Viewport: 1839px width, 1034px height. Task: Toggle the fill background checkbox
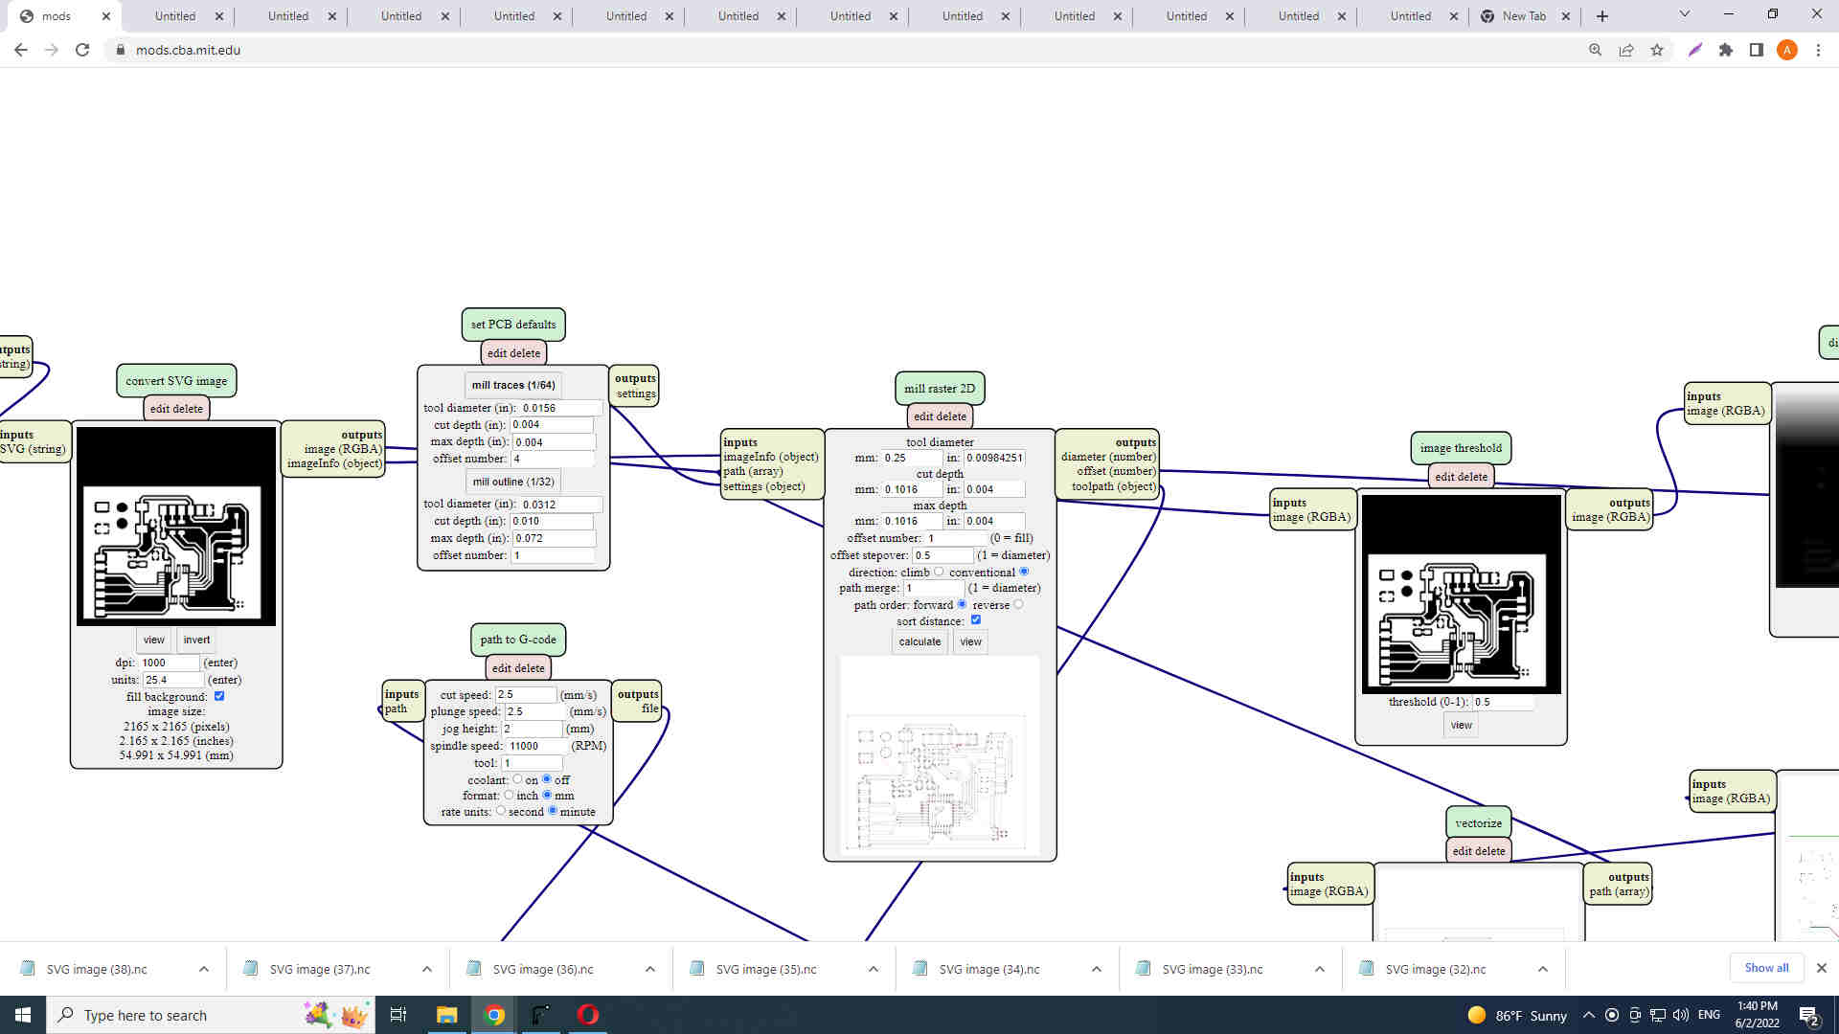click(x=219, y=696)
